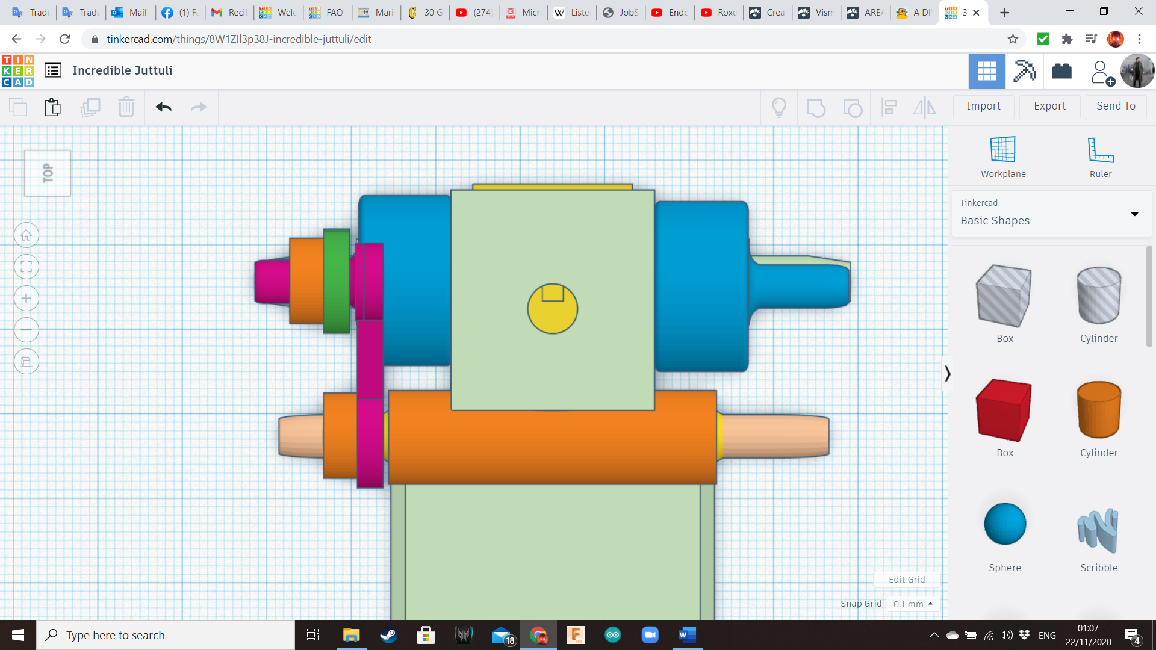Screen dimensions: 1156x650
Task: Click the Export button
Action: [1049, 106]
